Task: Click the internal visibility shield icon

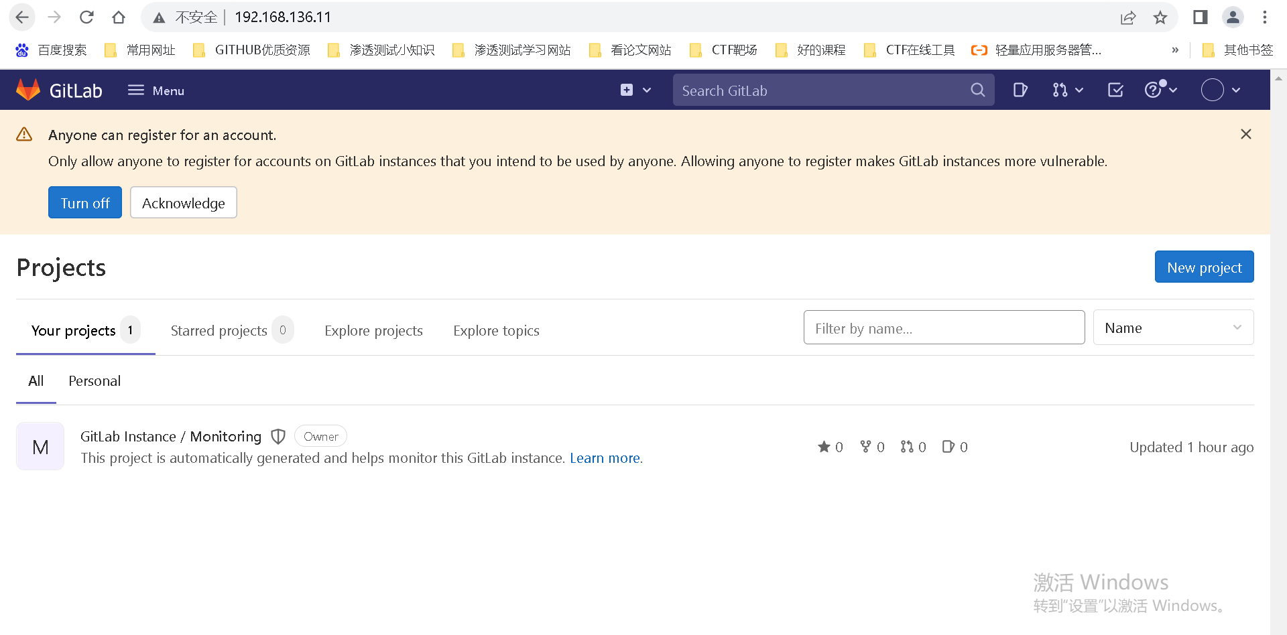Action: 278,437
